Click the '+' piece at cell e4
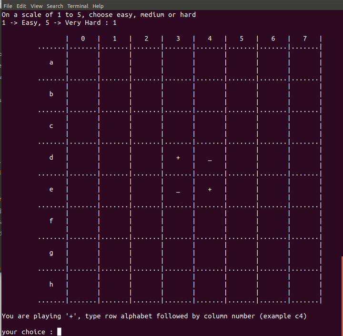The height and width of the screenshot is (336, 343). (210, 190)
